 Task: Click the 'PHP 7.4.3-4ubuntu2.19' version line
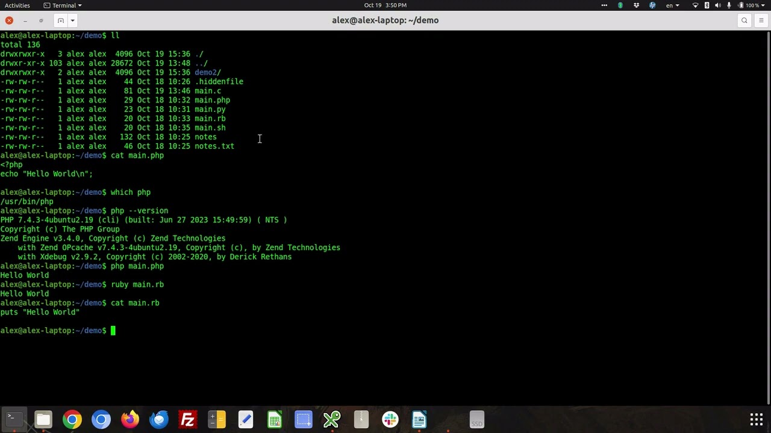point(143,220)
